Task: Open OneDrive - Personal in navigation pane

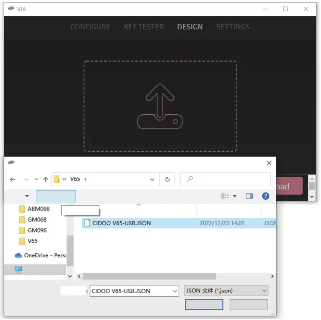Action: pos(41,255)
